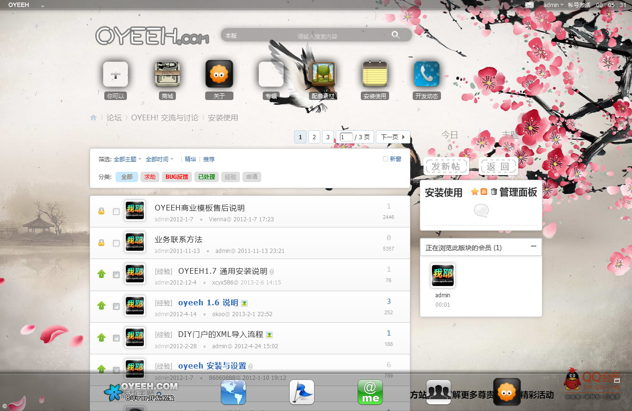Click the image icon beside DIY门户的XML导入流程
Image resolution: width=632 pixels, height=411 pixels.
coord(269,335)
